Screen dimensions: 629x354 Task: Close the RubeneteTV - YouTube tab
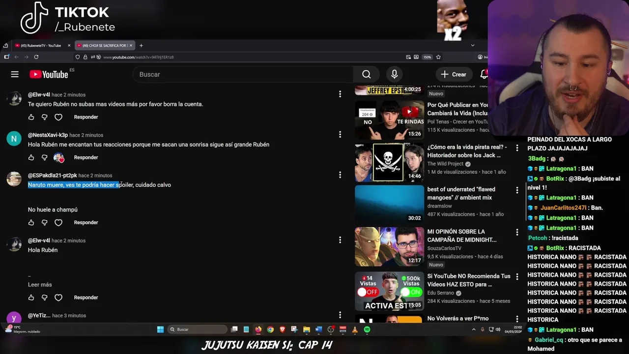pyautogui.click(x=69, y=45)
